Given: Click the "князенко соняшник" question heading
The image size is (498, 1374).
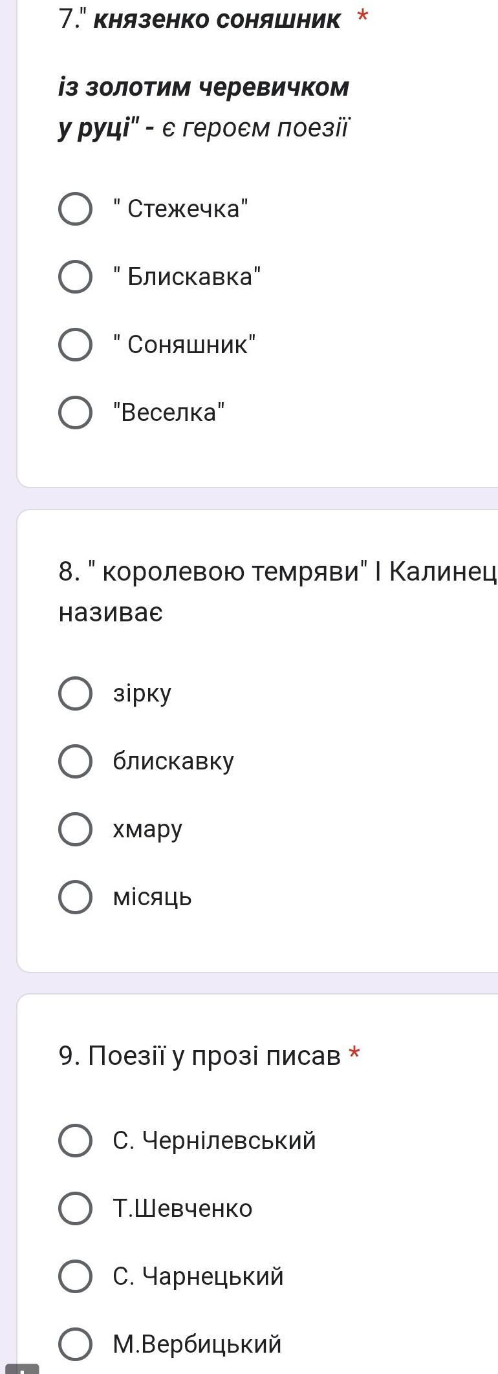Looking at the screenshot, I should [216, 20].
